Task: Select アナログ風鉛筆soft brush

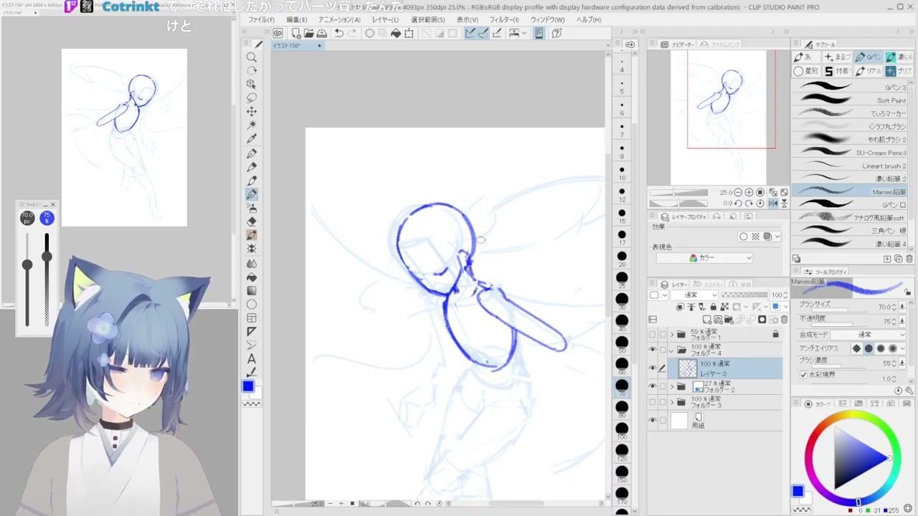Action: point(850,218)
